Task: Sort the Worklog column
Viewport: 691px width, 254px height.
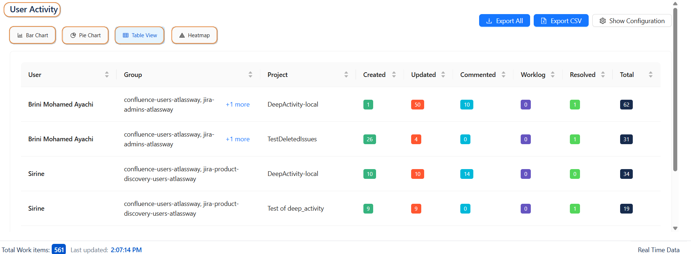Action: point(553,75)
